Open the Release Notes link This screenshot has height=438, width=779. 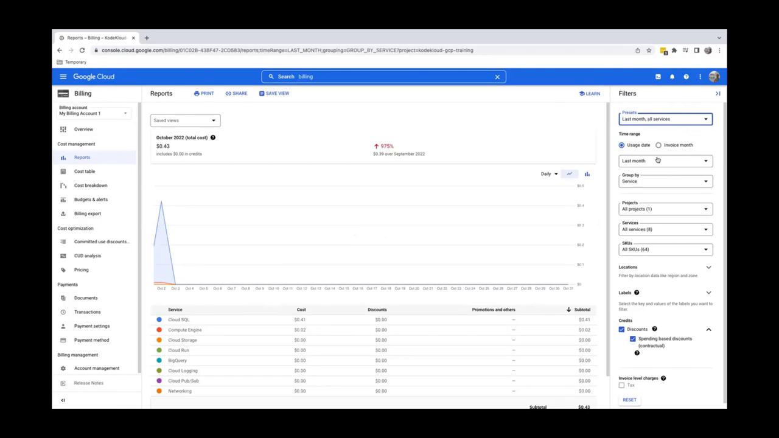click(89, 383)
